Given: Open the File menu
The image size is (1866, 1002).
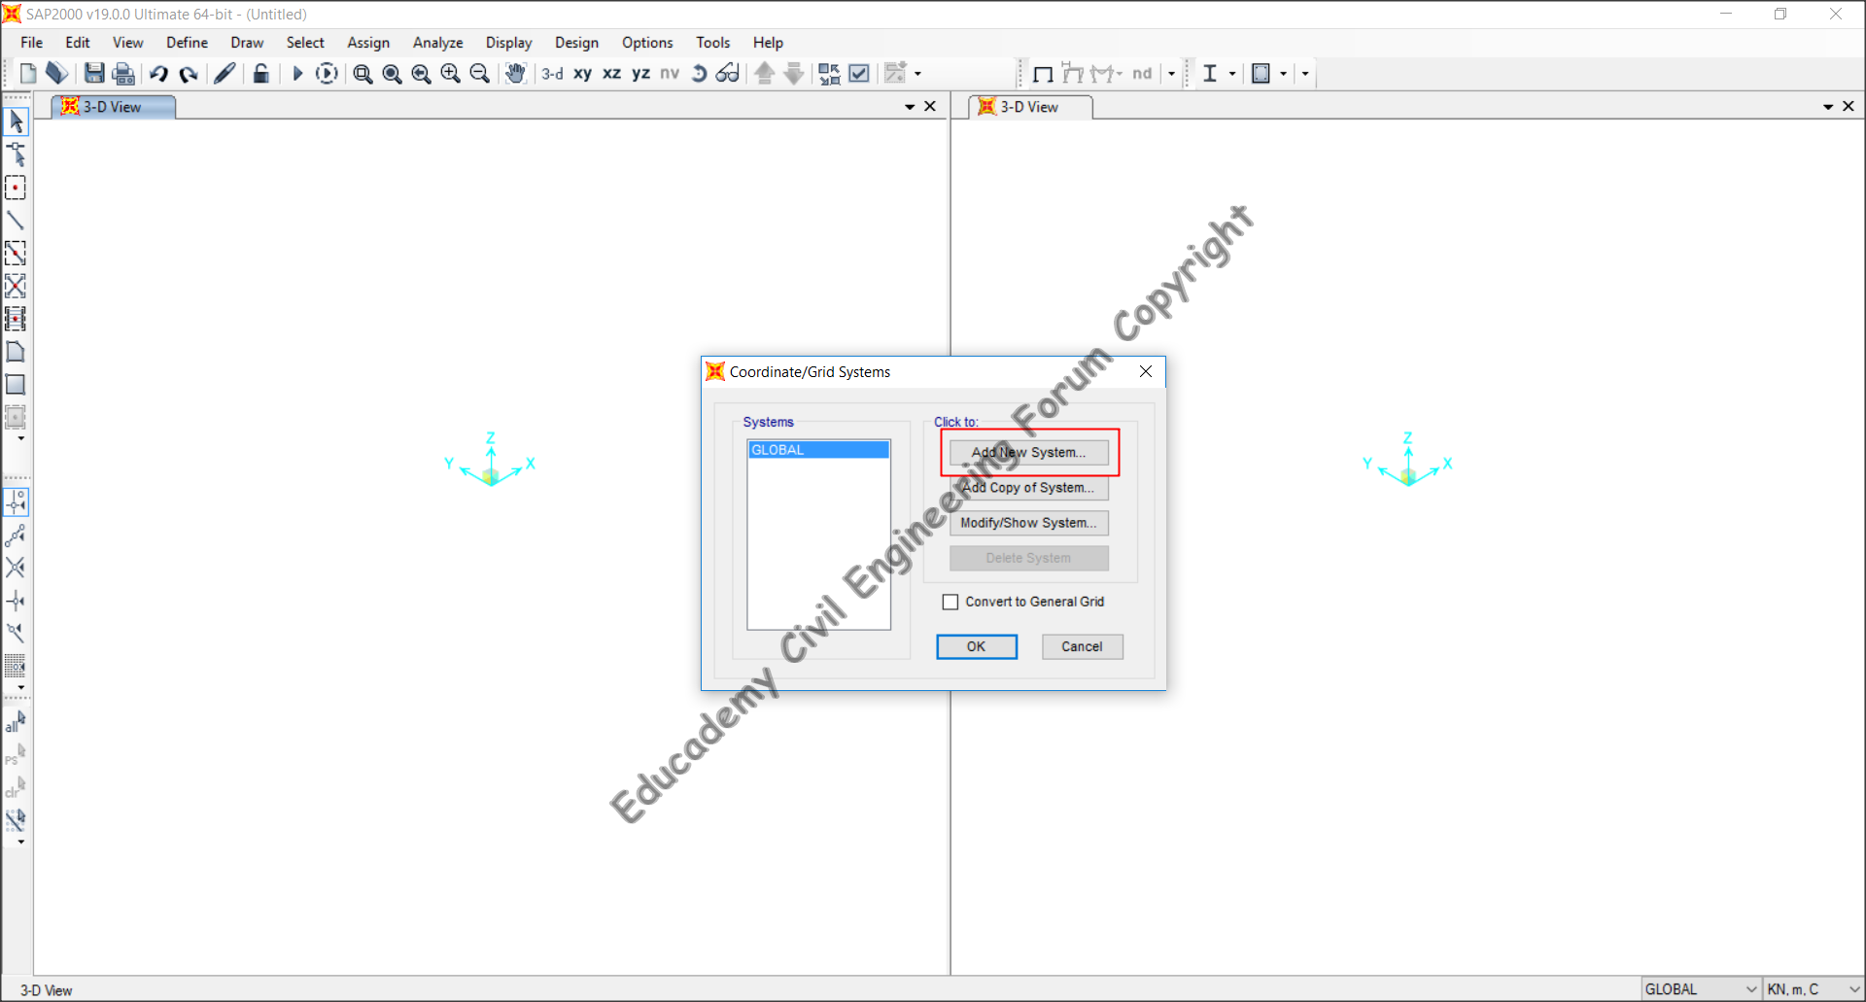Looking at the screenshot, I should point(32,43).
